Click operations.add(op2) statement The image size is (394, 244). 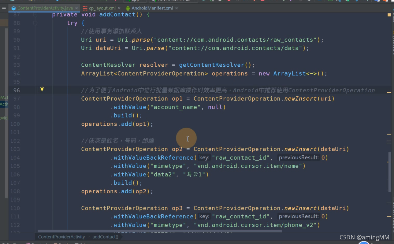coord(117,191)
